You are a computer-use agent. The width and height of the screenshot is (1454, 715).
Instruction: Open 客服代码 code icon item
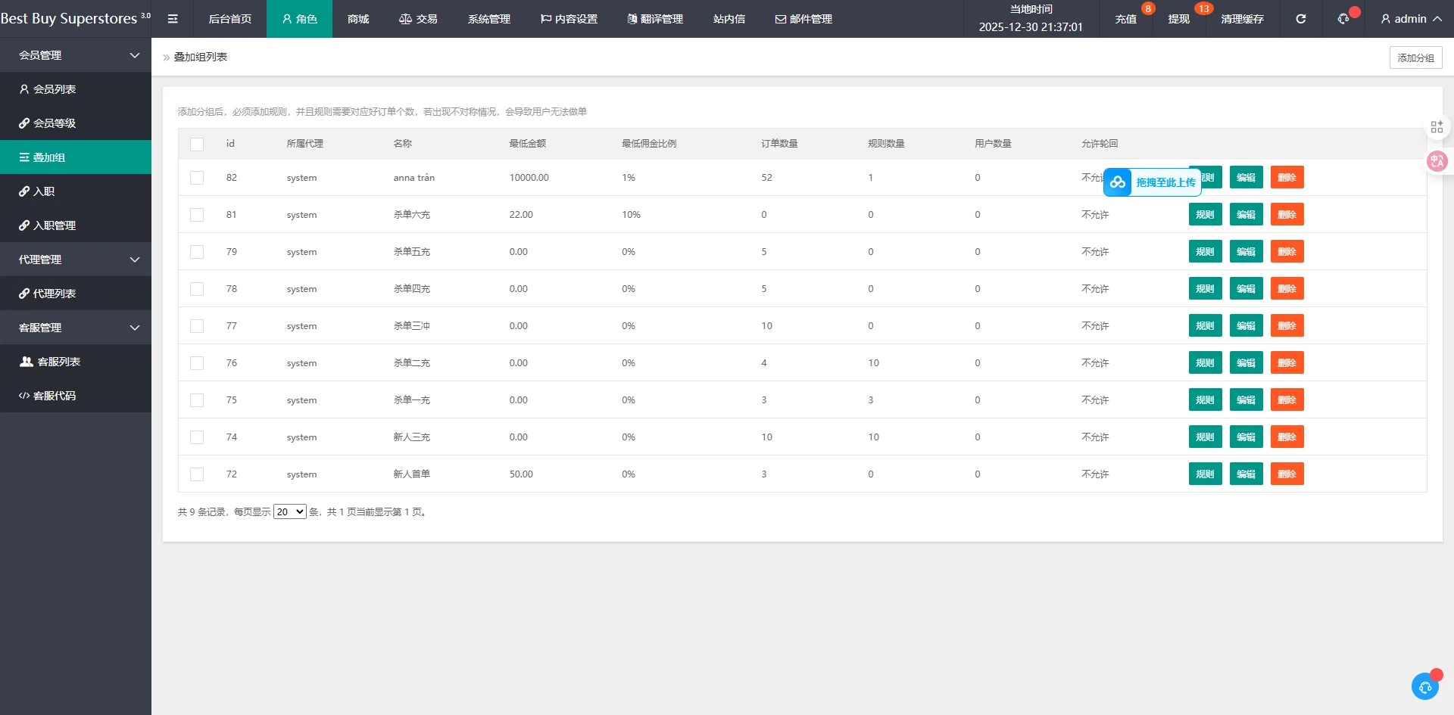pos(47,396)
